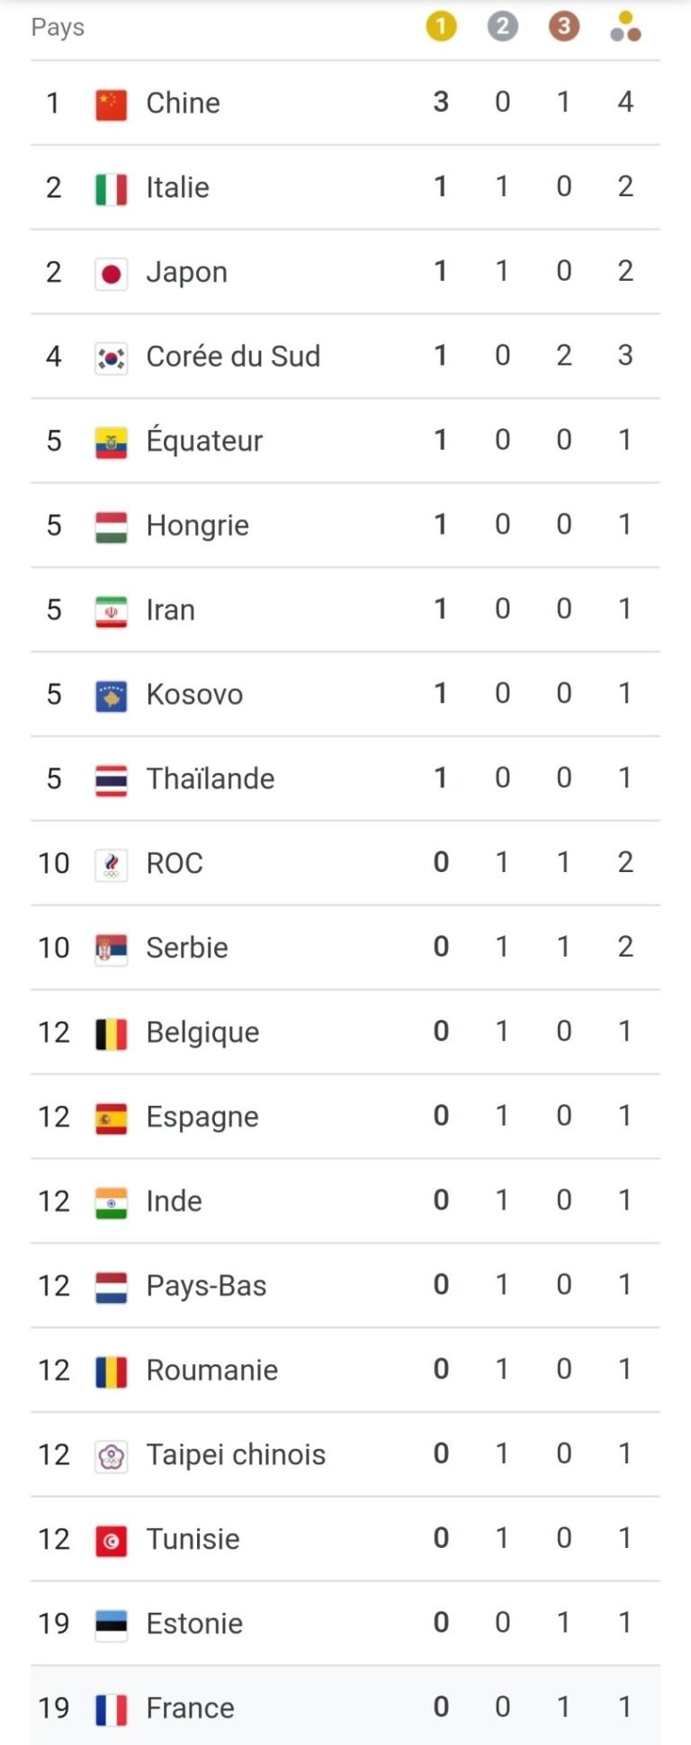
Task: Select the Équateur country name
Action: 204,441
